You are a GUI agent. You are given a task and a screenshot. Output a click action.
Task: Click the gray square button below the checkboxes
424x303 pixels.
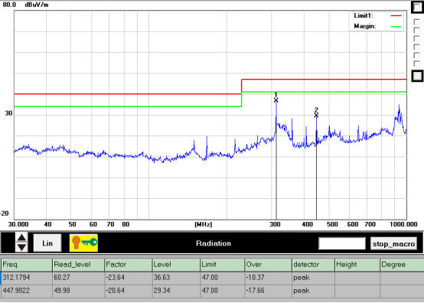tap(417, 76)
